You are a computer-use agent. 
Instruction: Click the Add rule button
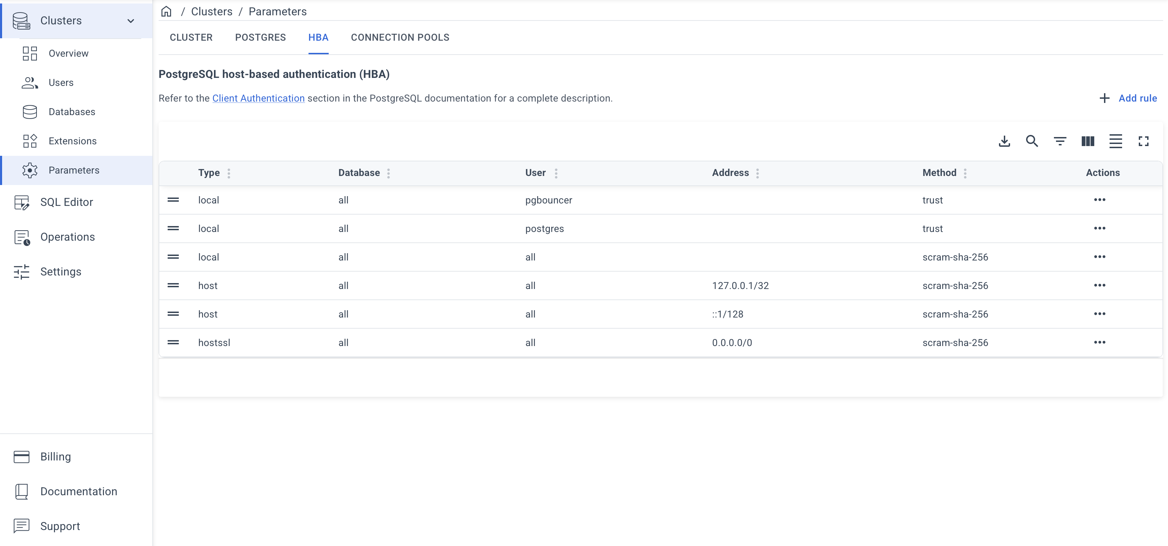click(1128, 98)
